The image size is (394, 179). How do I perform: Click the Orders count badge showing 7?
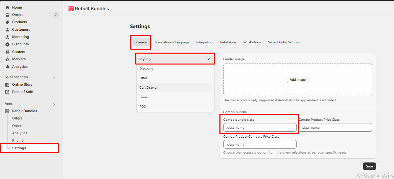[56, 15]
